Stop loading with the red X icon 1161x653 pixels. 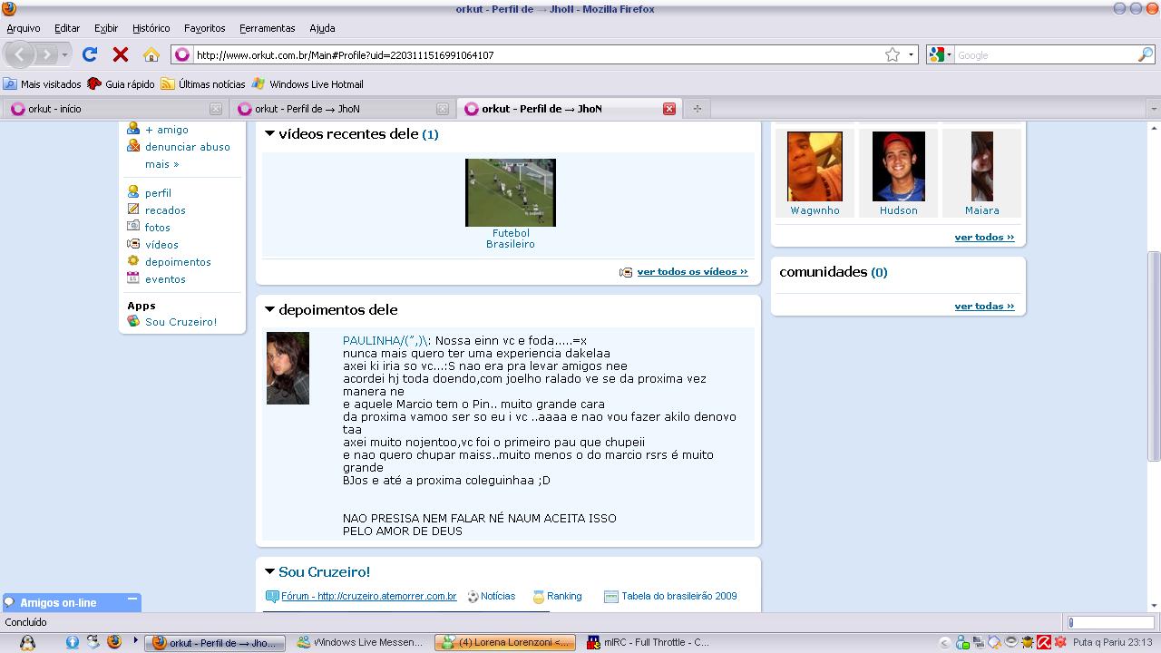tap(120, 54)
